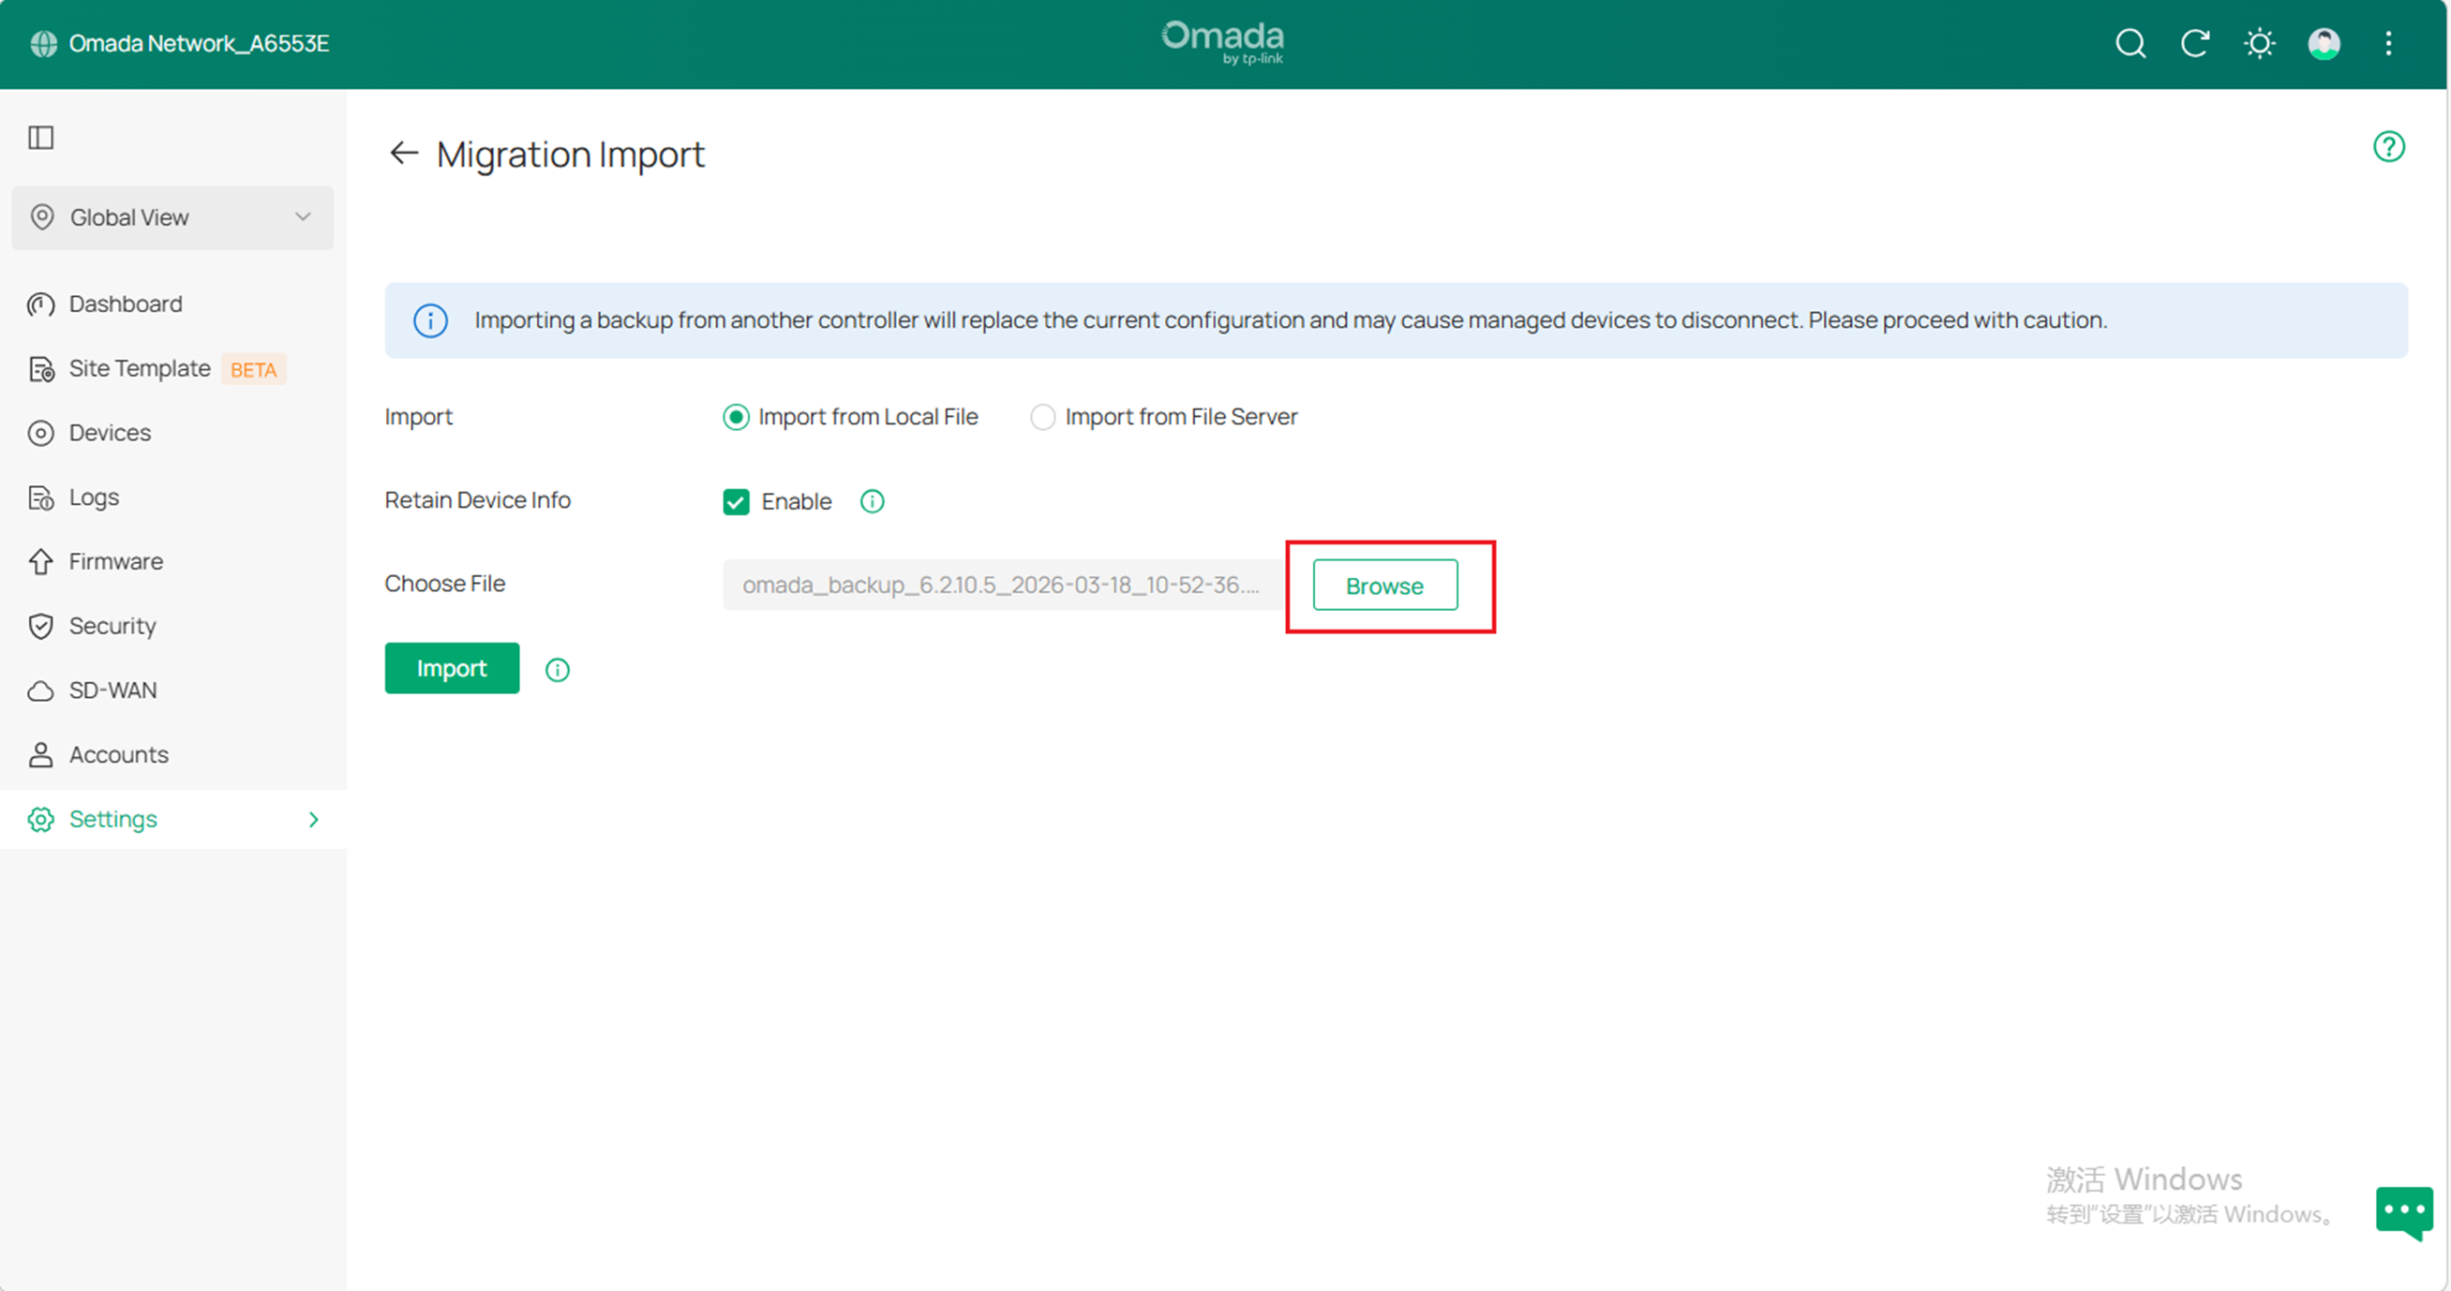Open the Dashboard panel
This screenshot has height=1291, width=2451.
[x=125, y=304]
